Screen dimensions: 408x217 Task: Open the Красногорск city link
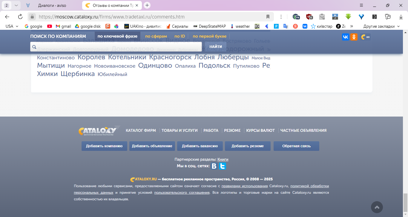click(170, 57)
